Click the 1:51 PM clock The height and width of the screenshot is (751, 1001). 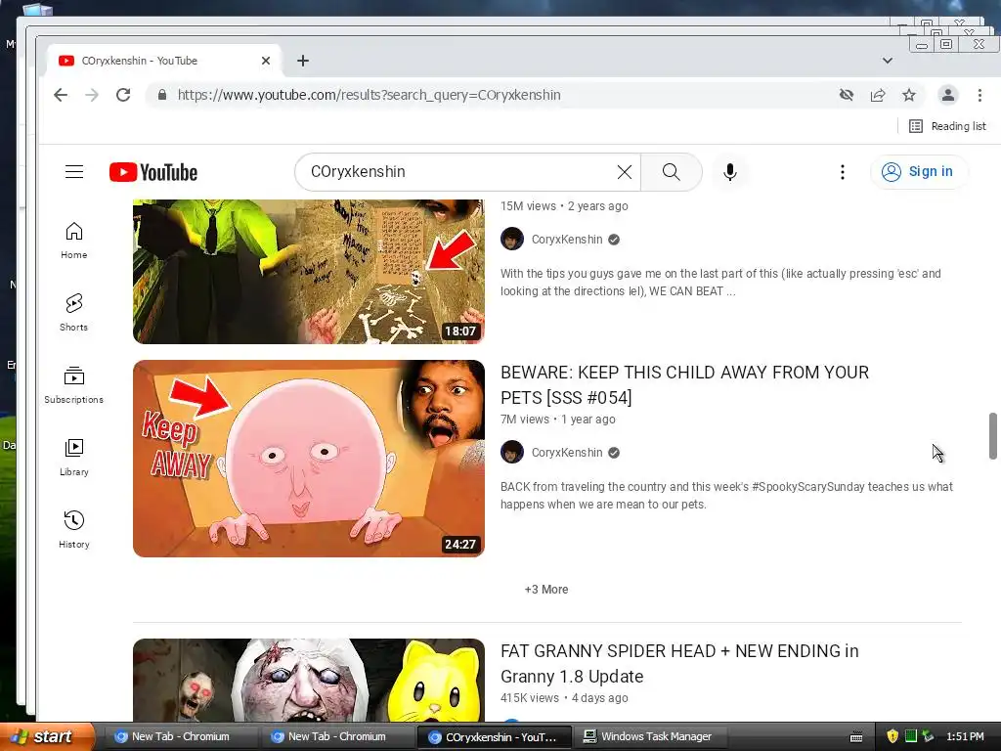(965, 736)
